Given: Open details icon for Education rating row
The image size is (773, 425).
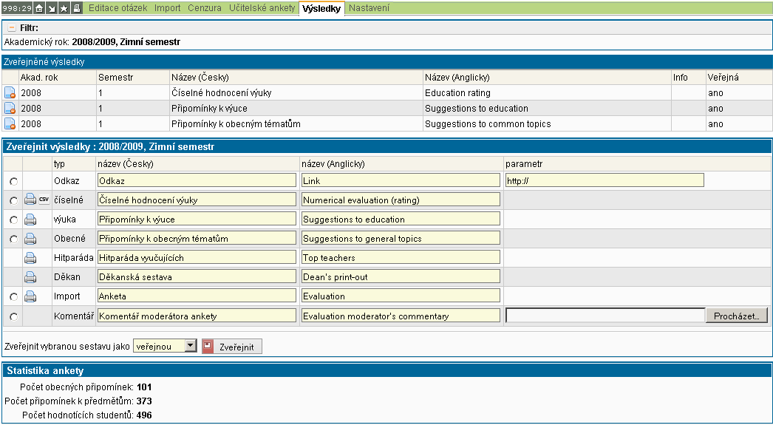Looking at the screenshot, I should [10, 93].
